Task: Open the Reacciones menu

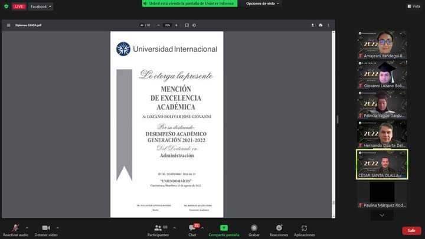Action: [x=279, y=230]
